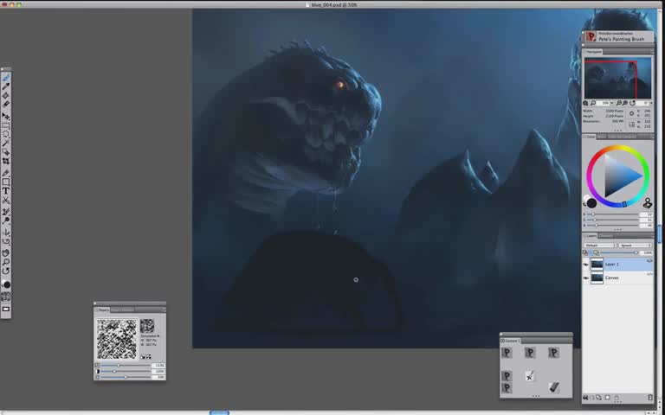Click the paper texture preview thumbnail

pos(117,338)
